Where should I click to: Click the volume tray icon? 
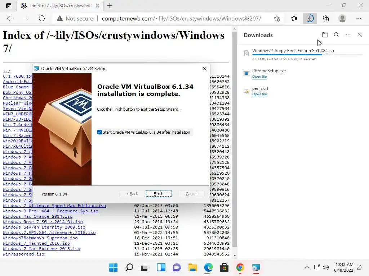(x=326, y=267)
